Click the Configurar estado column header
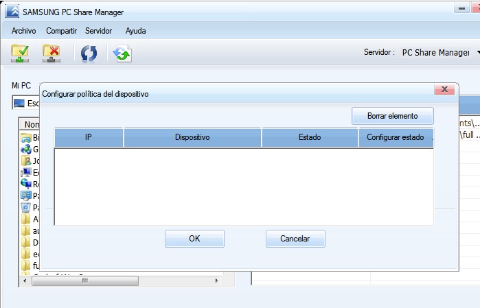 point(396,137)
